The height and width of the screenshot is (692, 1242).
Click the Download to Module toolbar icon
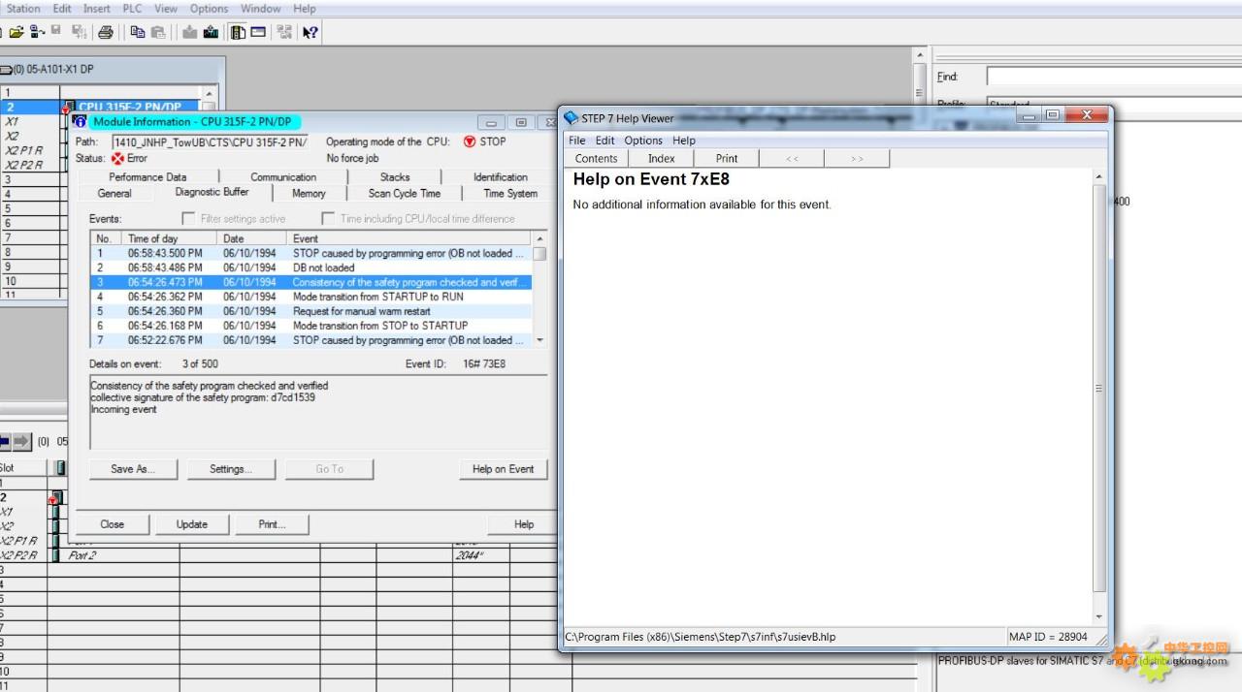pos(190,32)
